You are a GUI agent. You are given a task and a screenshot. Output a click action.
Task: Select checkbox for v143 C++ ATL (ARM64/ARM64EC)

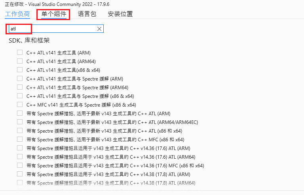[x=20, y=122]
